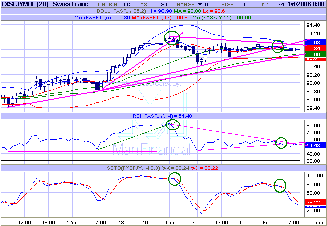Select the HIGH: 90.96 reading

pos(236,4)
